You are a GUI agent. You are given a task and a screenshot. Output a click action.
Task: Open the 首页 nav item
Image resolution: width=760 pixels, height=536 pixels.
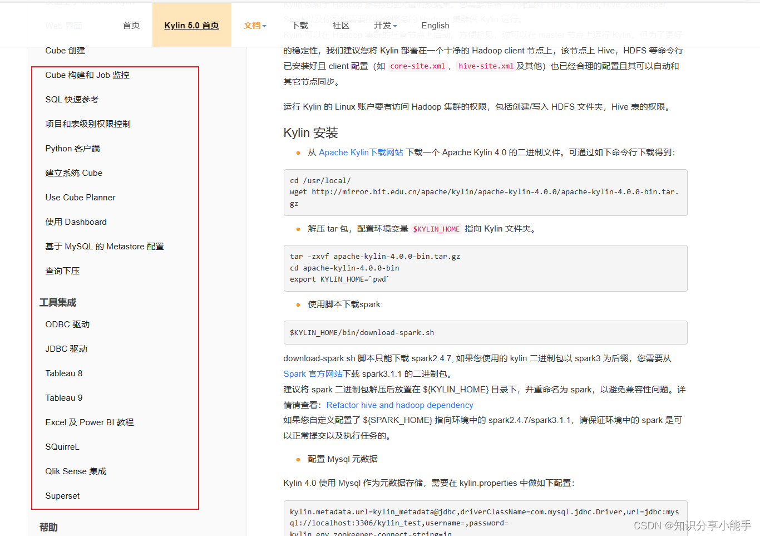pyautogui.click(x=131, y=26)
